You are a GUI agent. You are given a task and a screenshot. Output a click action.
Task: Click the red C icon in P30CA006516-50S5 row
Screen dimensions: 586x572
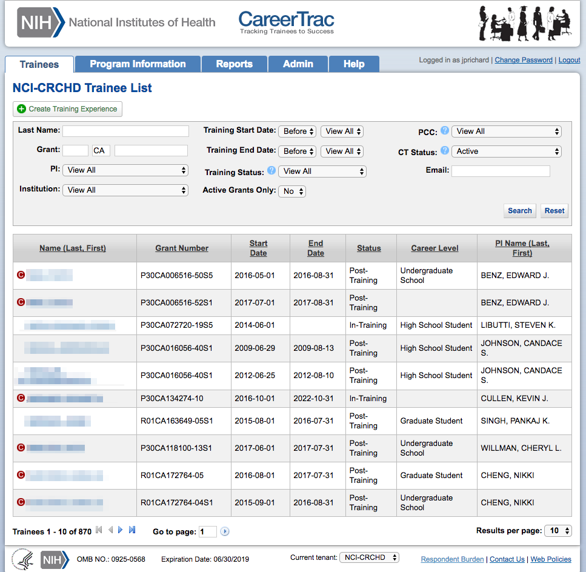[21, 275]
